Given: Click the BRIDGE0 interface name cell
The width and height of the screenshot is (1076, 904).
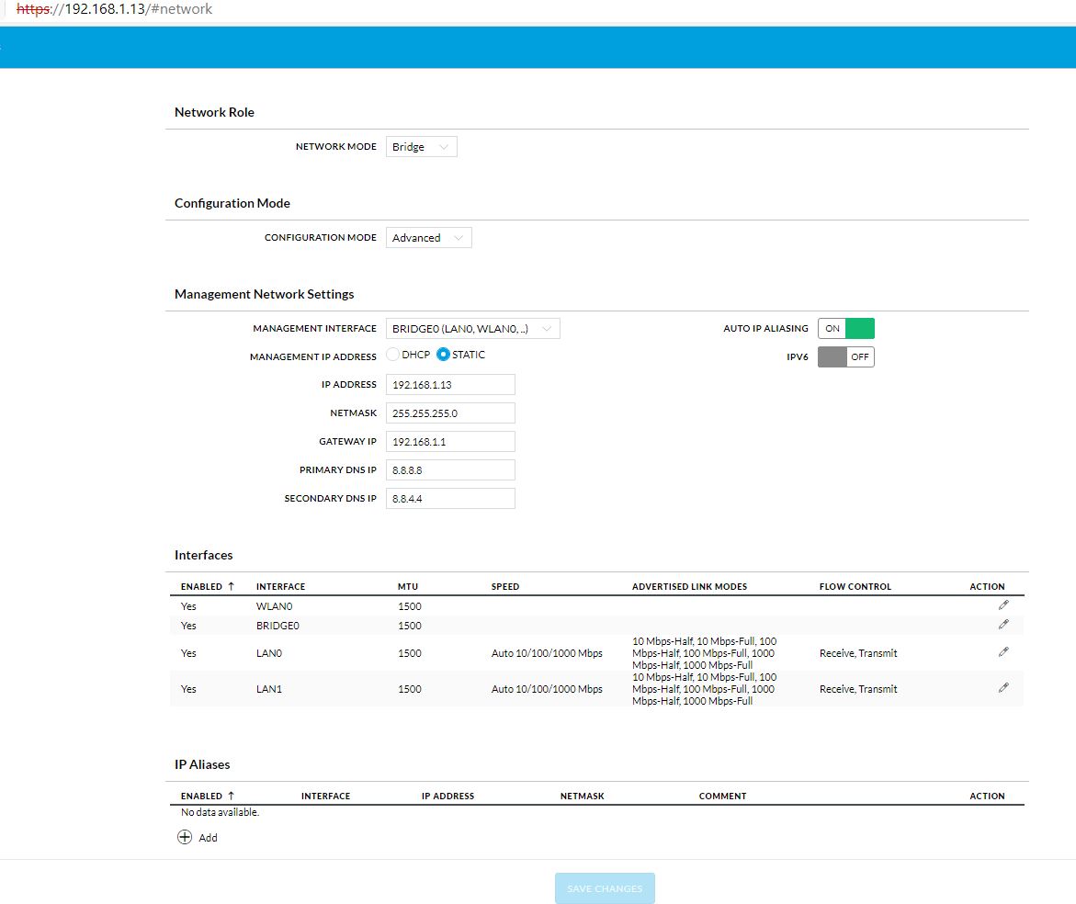Looking at the screenshot, I should click(277, 626).
